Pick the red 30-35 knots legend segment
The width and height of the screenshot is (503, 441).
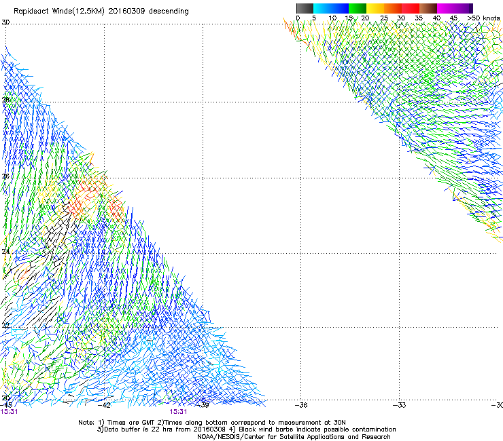(411, 8)
